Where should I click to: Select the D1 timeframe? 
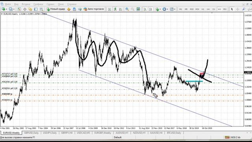pyautogui.click(x=214, y=9)
